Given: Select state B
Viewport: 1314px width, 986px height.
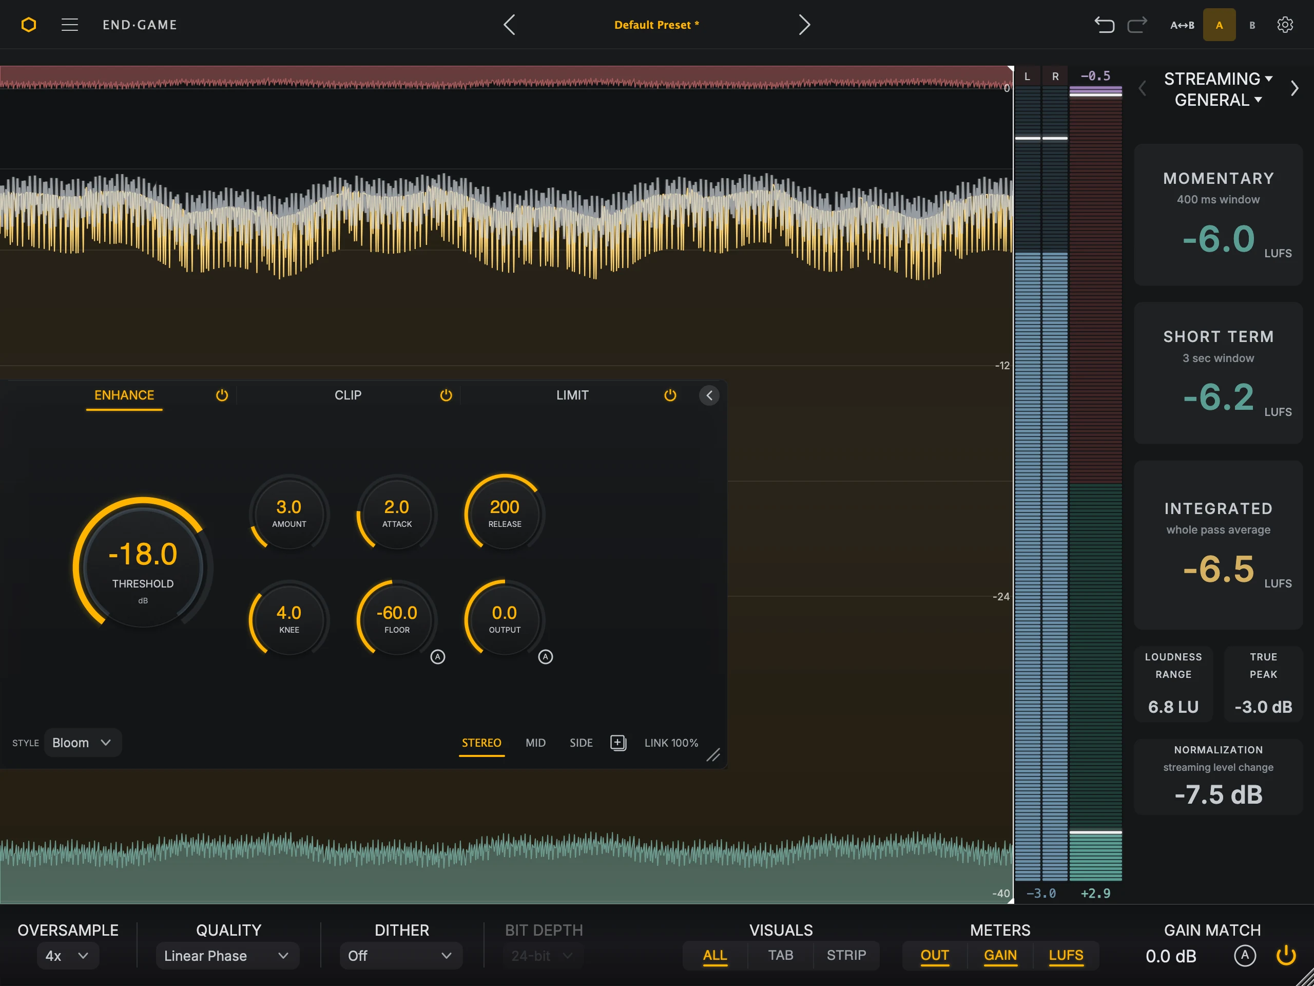Looking at the screenshot, I should coord(1252,25).
